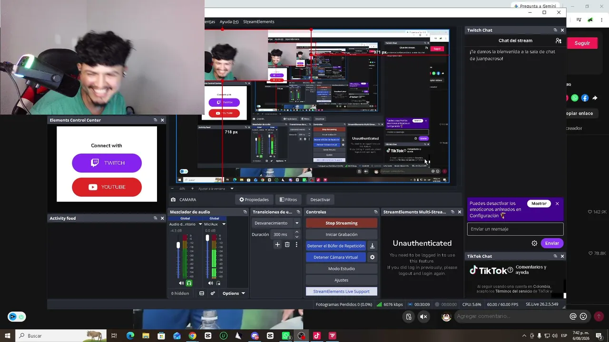Open transition properties three-dot menu
This screenshot has height=342, width=609.
point(296,245)
